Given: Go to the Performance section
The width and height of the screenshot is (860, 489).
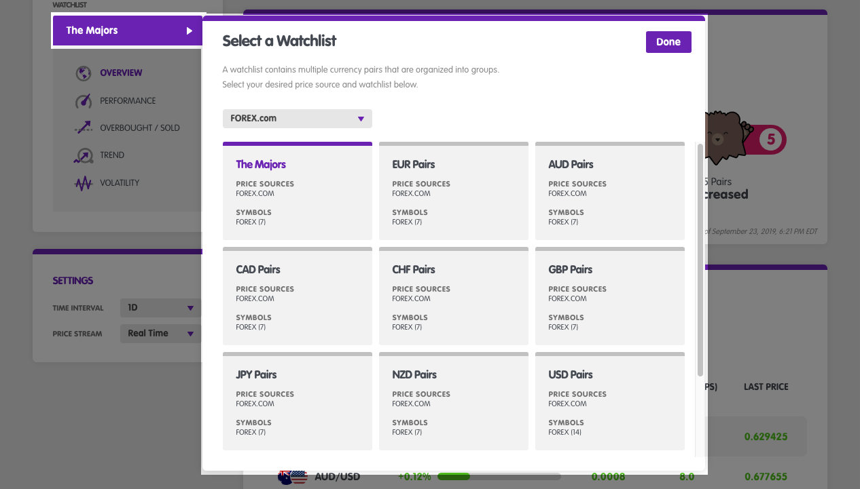Looking at the screenshot, I should point(128,100).
